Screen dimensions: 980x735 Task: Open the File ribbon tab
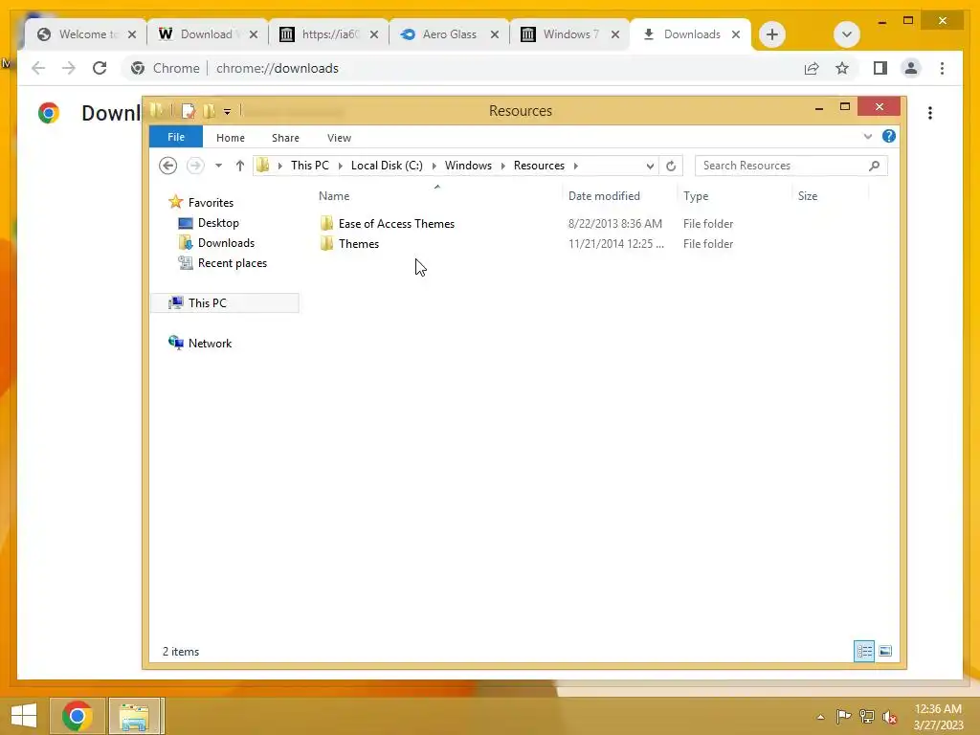pos(176,137)
